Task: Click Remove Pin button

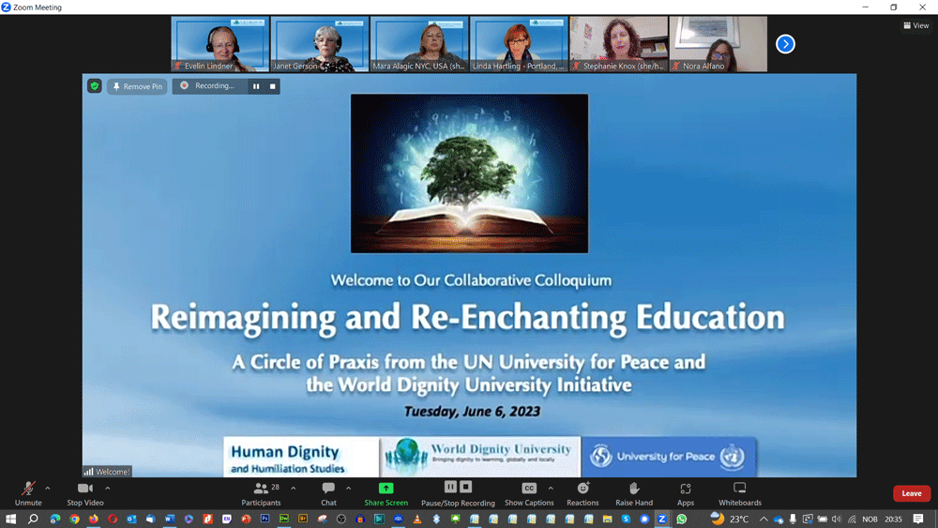Action: (138, 86)
